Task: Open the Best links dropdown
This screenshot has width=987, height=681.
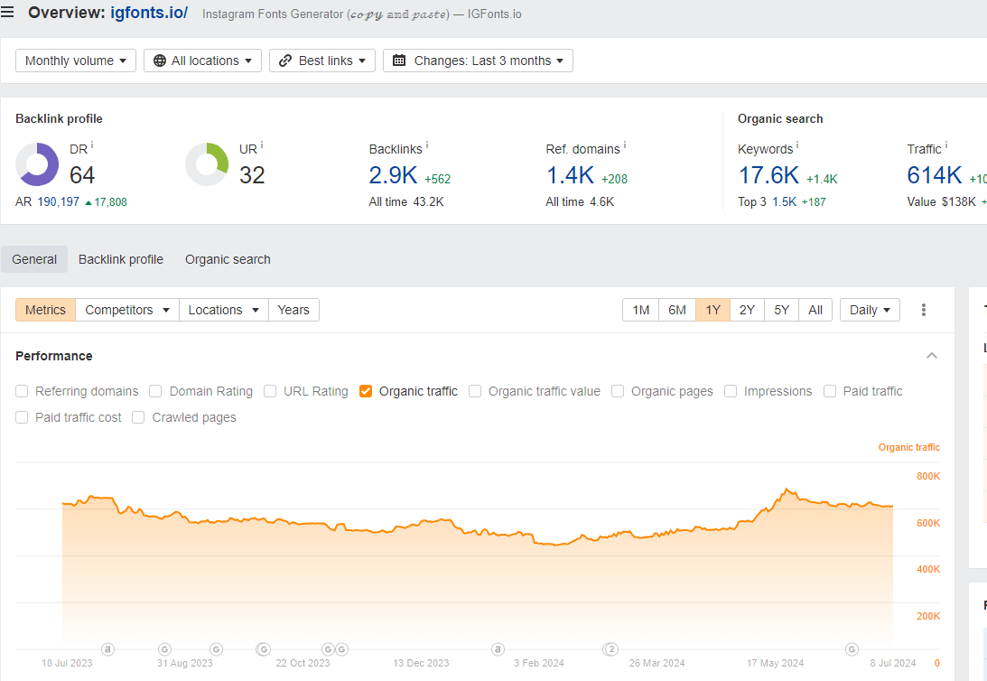Action: click(x=322, y=61)
